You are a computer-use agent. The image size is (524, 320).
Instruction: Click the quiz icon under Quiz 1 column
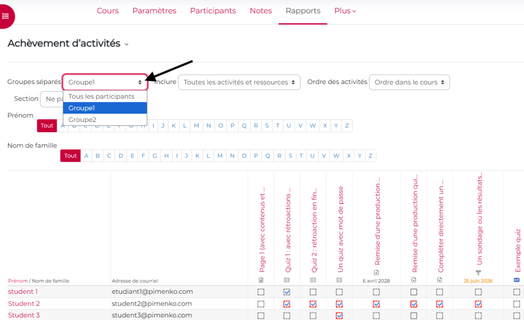coord(287,280)
